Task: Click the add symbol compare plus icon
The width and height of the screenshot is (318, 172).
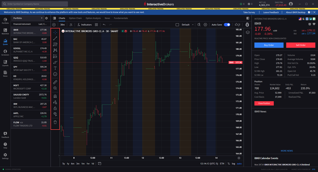Action: click(x=54, y=25)
